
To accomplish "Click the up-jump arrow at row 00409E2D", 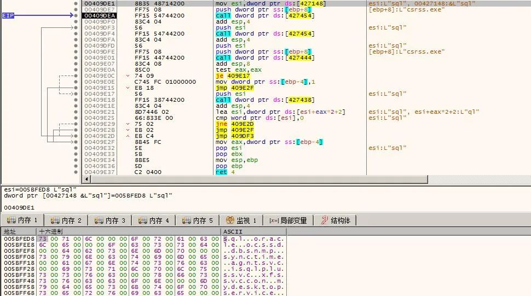I will point(128,136).
